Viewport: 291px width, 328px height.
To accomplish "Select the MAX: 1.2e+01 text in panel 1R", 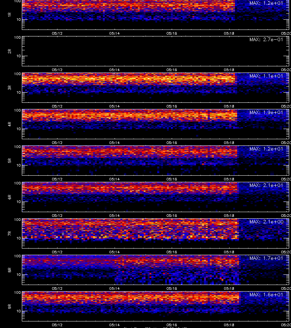I will point(266,3).
